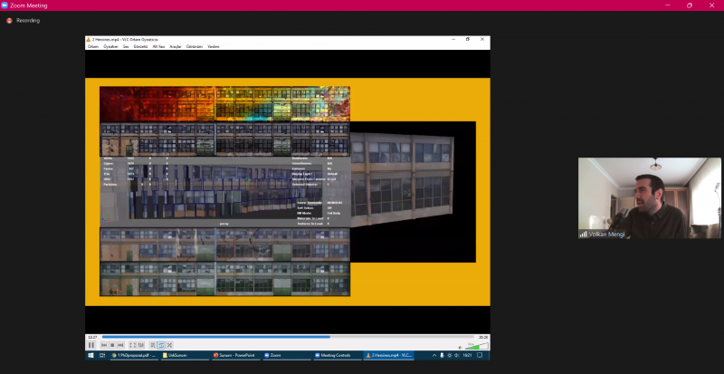Click the Windows Start button
Image resolution: width=724 pixels, height=374 pixels.
tap(90, 356)
